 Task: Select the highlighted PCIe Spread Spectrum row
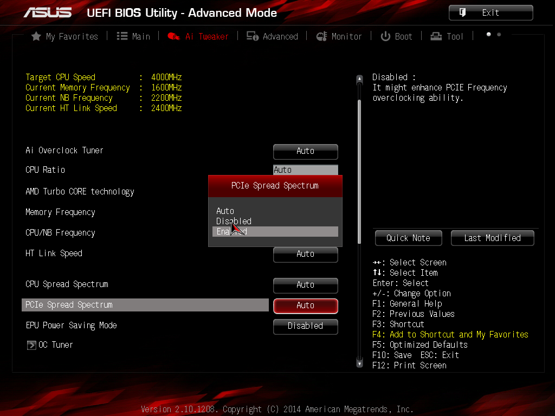pyautogui.click(x=145, y=305)
